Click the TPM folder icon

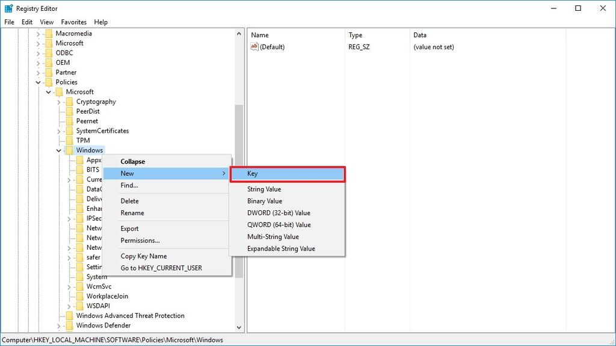tap(70, 140)
